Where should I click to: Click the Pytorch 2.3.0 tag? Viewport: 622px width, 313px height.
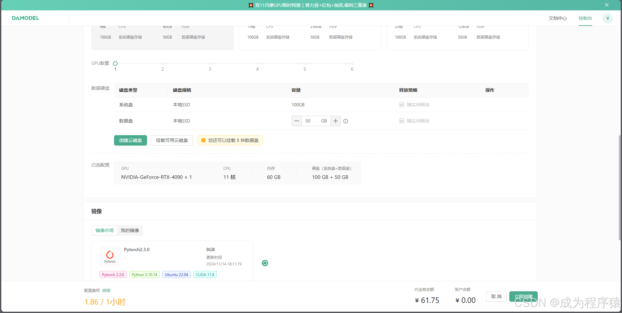coord(113,275)
